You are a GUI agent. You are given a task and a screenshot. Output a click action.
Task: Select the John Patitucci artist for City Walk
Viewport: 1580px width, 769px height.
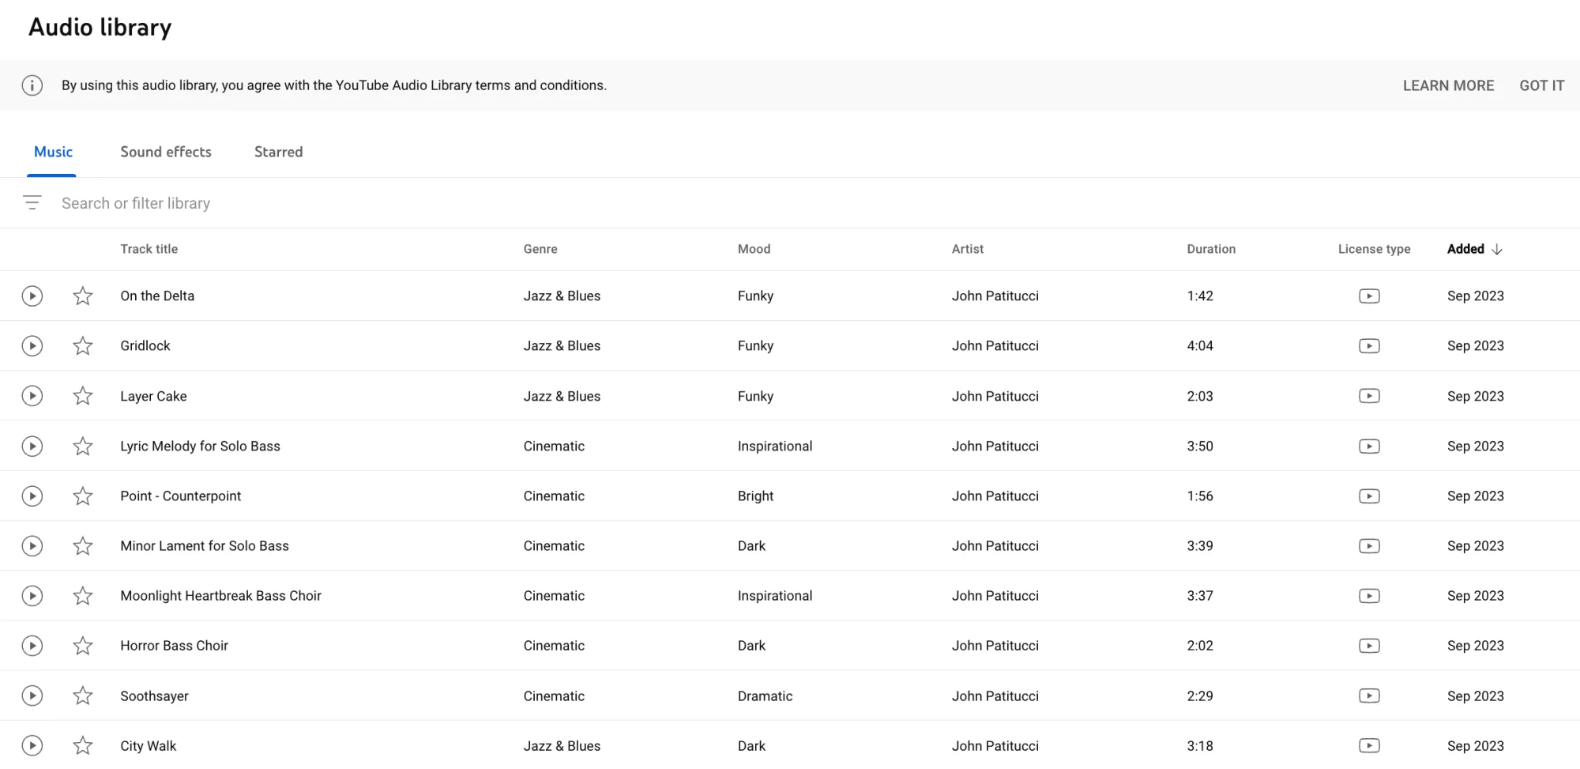(995, 746)
